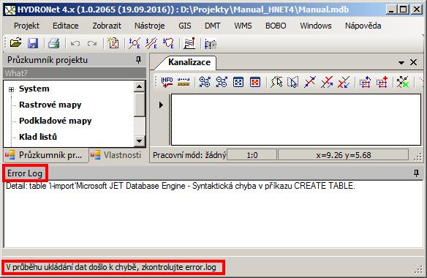This screenshot has height=278, width=427.
Task: Open the Nápověda help menu
Action: (363, 26)
